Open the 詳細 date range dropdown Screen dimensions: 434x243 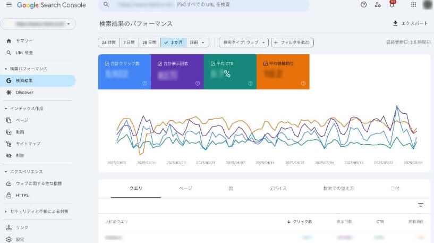point(198,43)
